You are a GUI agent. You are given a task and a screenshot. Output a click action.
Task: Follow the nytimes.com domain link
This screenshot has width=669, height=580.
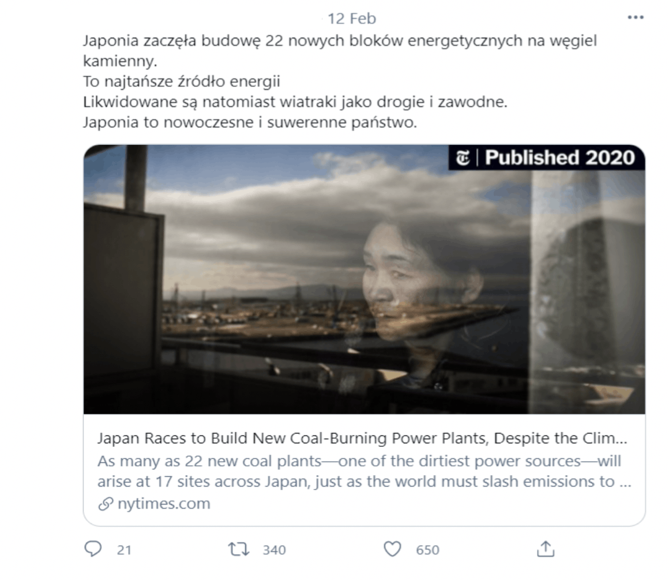tap(164, 504)
